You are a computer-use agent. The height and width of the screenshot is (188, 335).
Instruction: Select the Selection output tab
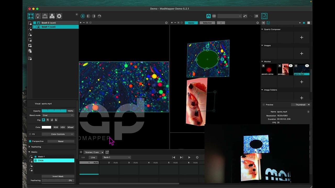(207, 23)
